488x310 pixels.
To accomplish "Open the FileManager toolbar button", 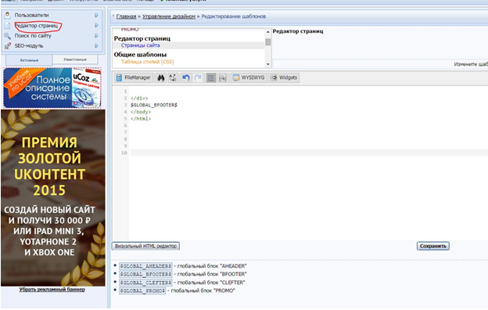I will [x=133, y=77].
